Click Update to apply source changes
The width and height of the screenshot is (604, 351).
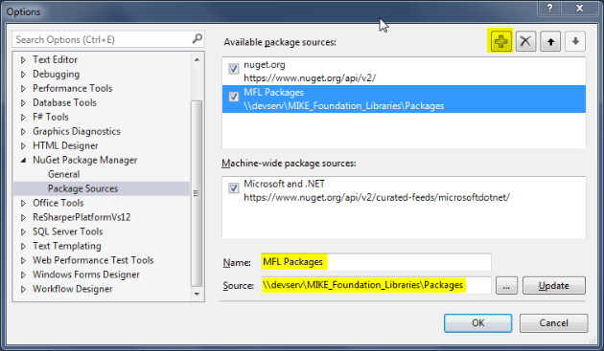[554, 286]
